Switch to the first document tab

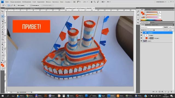tap(19, 8)
